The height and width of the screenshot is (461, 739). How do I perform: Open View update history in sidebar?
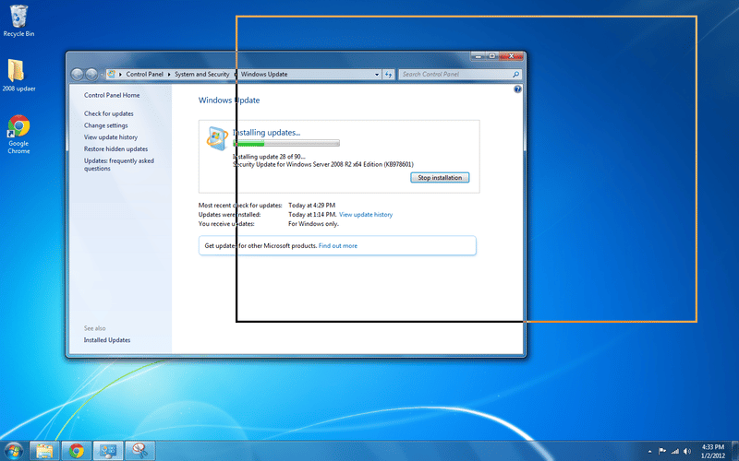pos(111,137)
